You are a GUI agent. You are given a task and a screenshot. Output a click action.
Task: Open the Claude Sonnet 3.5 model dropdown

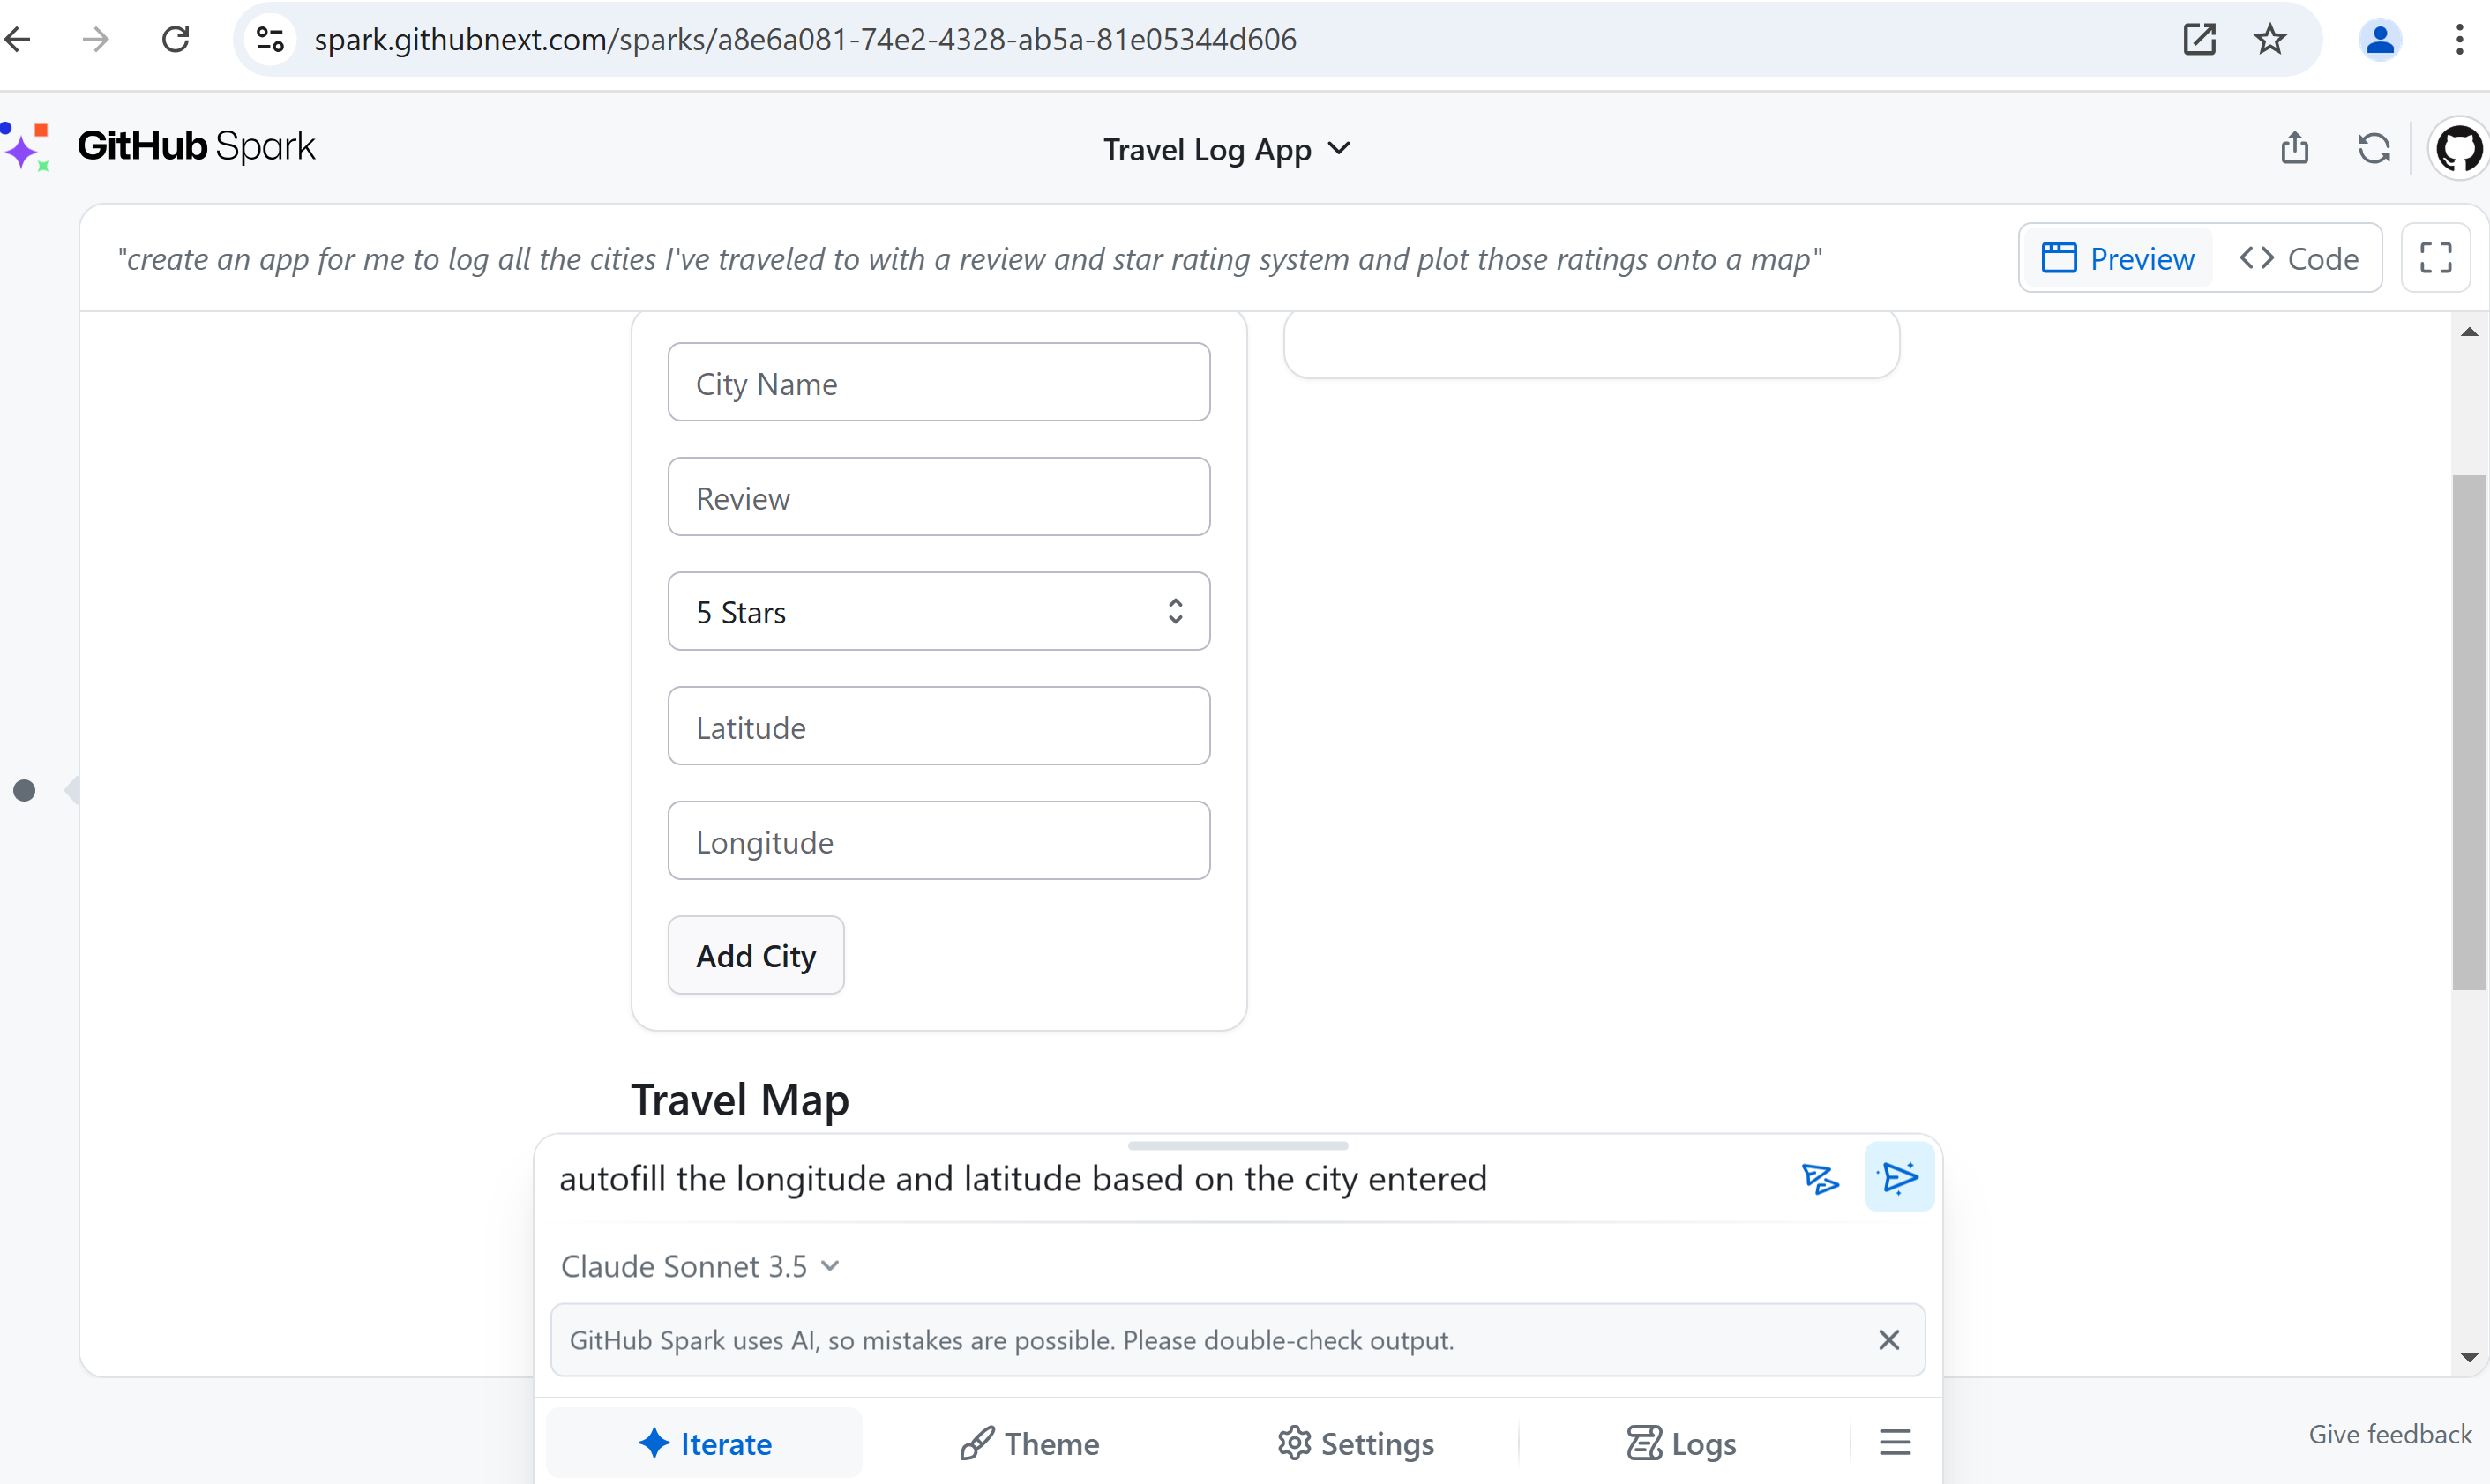click(700, 1266)
